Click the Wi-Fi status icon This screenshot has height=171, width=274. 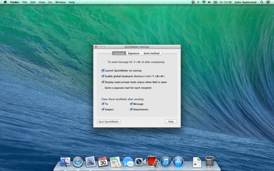point(204,2)
